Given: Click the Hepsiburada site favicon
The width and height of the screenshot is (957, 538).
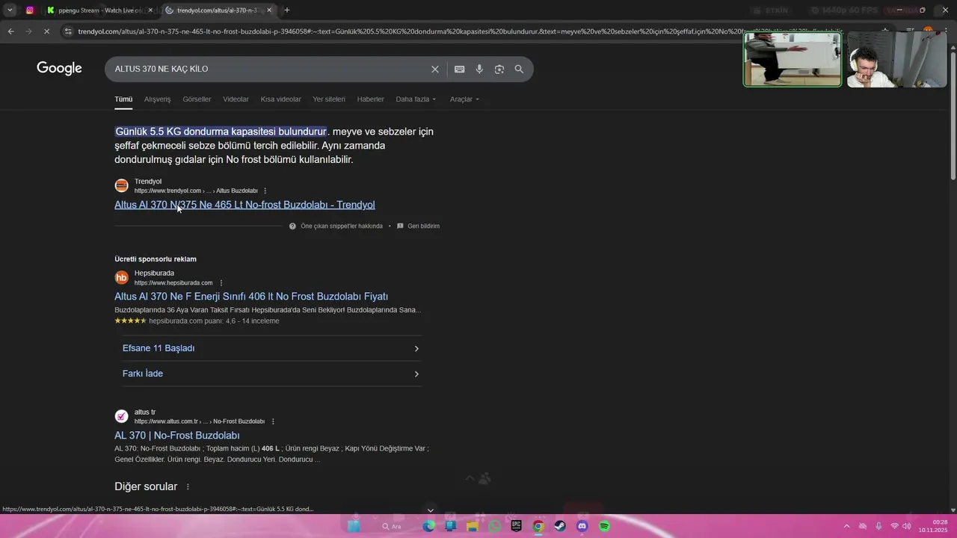Looking at the screenshot, I should click(121, 278).
